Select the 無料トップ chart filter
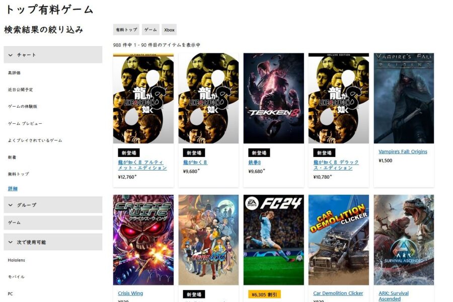Image resolution: width=453 pixels, height=302 pixels. point(19,174)
